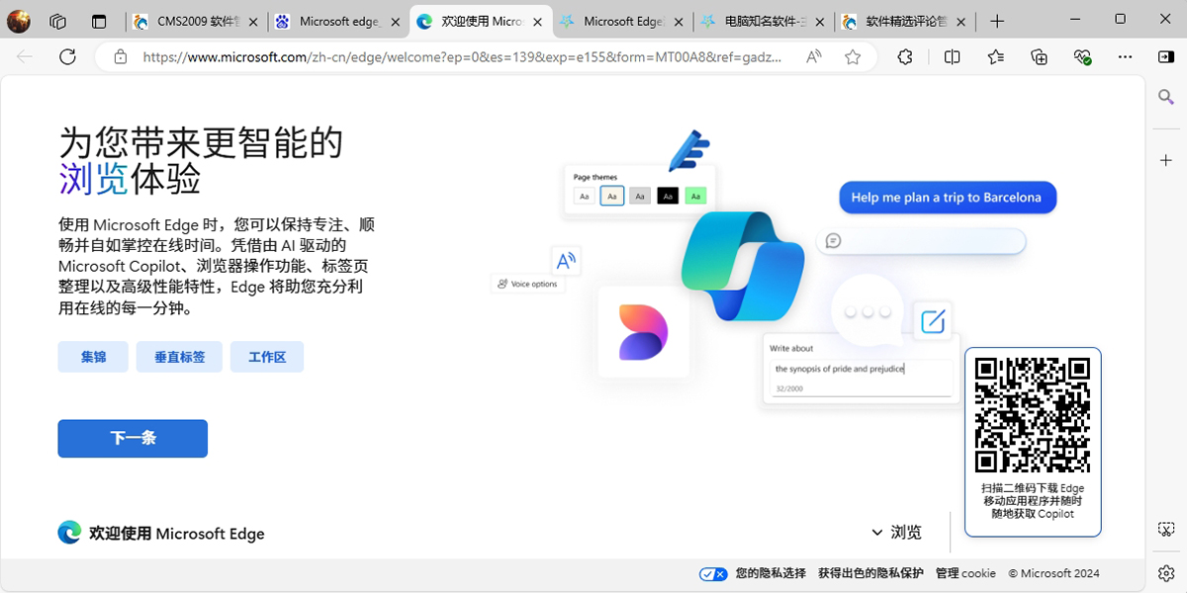Click Help me plan a trip to Barcelona bubble
This screenshot has height=593, width=1187.
947,198
